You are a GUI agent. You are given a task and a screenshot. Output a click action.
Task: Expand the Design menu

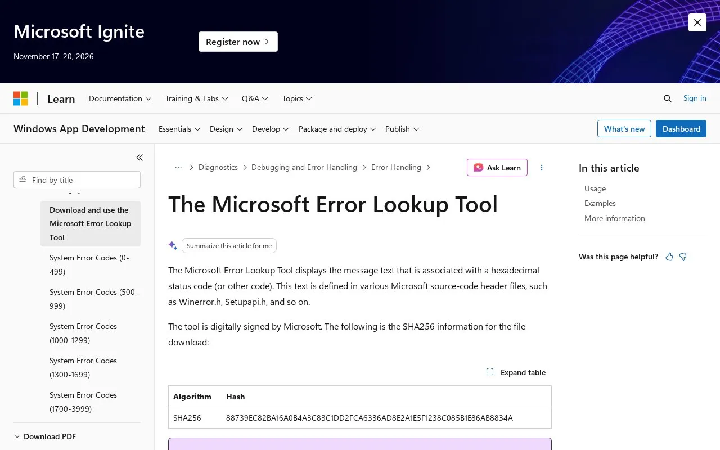coord(226,129)
